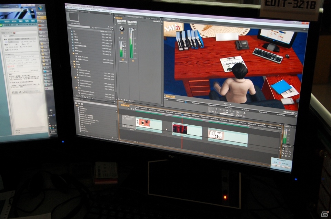
Task: Switch to Effect Controls tab
Action: [x=119, y=15]
